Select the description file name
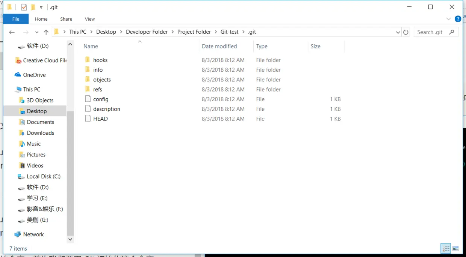 pos(107,109)
